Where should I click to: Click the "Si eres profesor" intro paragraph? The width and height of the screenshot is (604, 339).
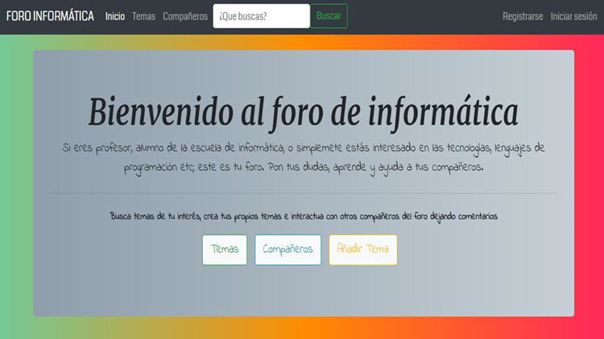[x=303, y=158]
